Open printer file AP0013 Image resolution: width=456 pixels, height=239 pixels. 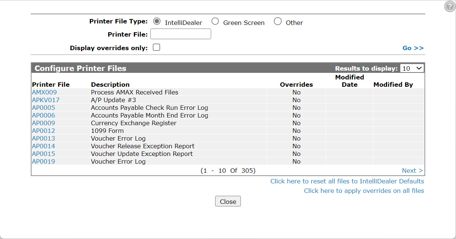pos(44,138)
